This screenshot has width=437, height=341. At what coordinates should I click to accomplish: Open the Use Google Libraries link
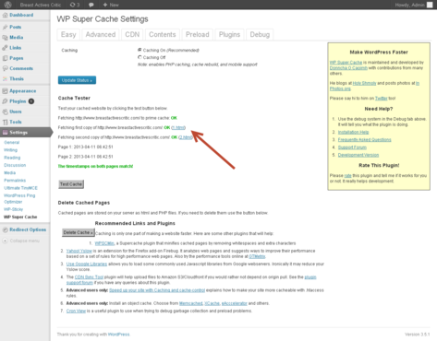[x=87, y=265]
